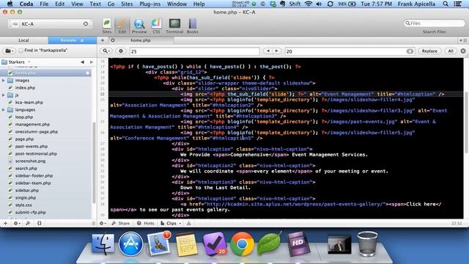Expand the languages folder

(x=4, y=110)
